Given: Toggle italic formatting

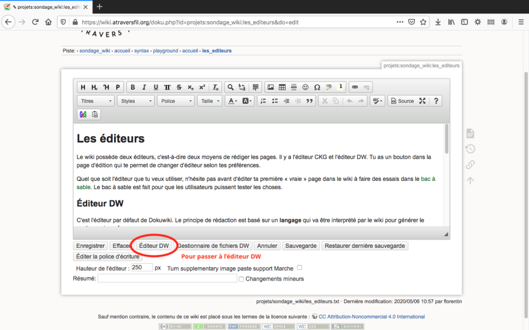Looking at the screenshot, I should (144, 87).
